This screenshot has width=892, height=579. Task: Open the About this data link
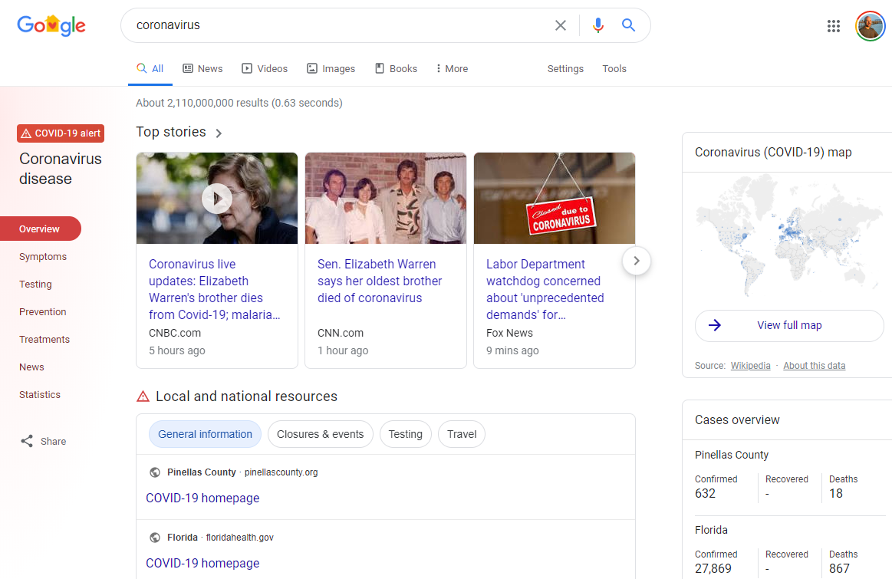[x=814, y=366]
